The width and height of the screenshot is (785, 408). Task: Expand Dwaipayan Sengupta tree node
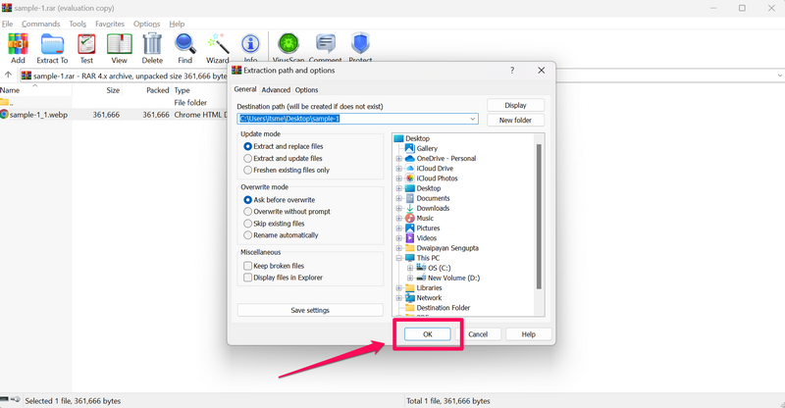coord(399,248)
